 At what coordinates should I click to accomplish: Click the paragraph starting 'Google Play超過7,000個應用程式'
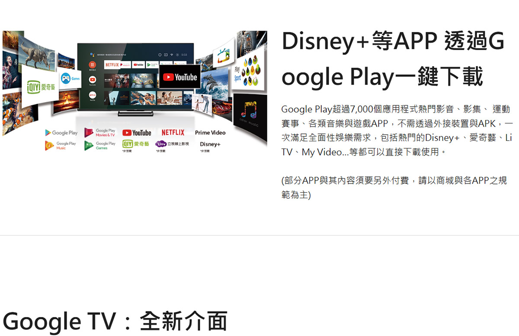pyautogui.click(x=397, y=131)
